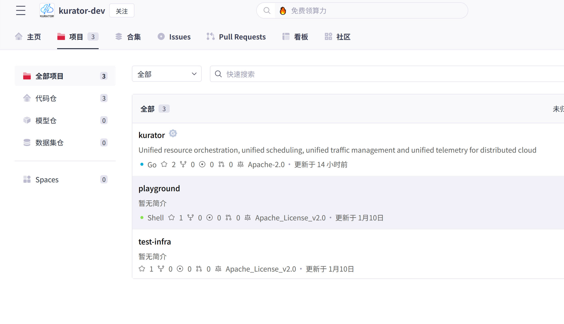The image size is (564, 324).
Task: Click the cube icon beside 模型仓
Action: (27, 120)
